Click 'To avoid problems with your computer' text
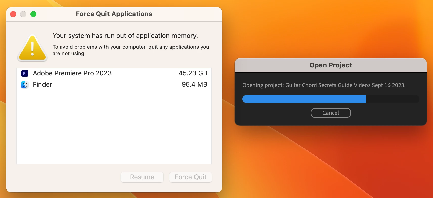Image resolution: width=433 pixels, height=198 pixels. [x=131, y=50]
